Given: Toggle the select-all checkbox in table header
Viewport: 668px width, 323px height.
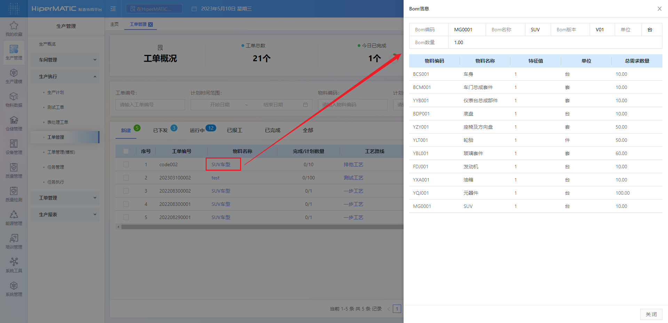Looking at the screenshot, I should click(x=126, y=151).
